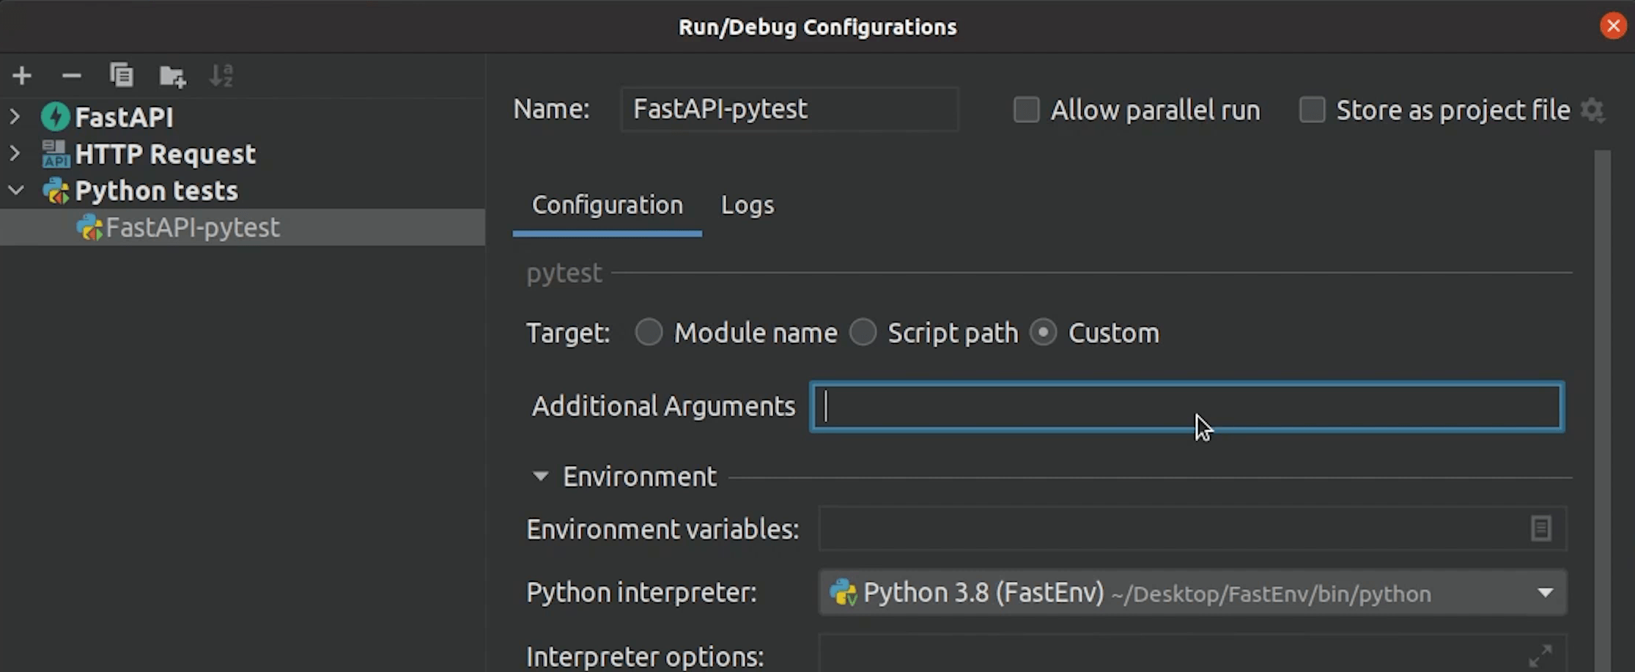Click the Add New Configuration plus icon

22,75
